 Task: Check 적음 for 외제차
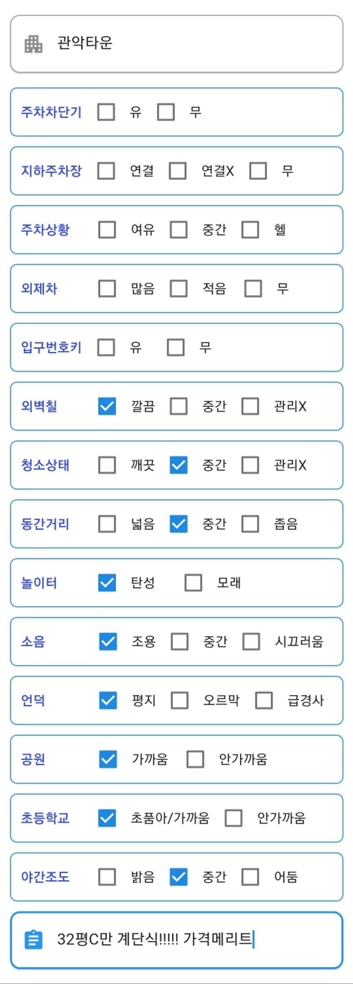click(x=178, y=289)
